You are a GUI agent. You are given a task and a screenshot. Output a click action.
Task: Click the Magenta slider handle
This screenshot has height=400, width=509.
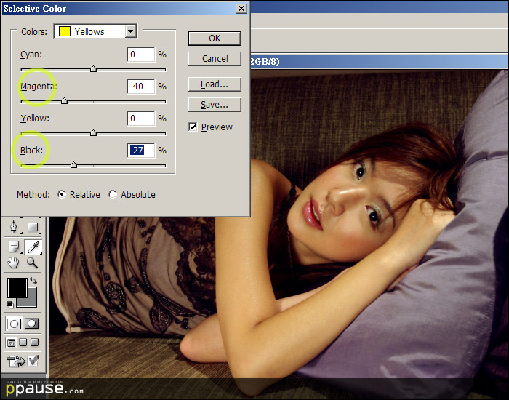pyautogui.click(x=64, y=101)
